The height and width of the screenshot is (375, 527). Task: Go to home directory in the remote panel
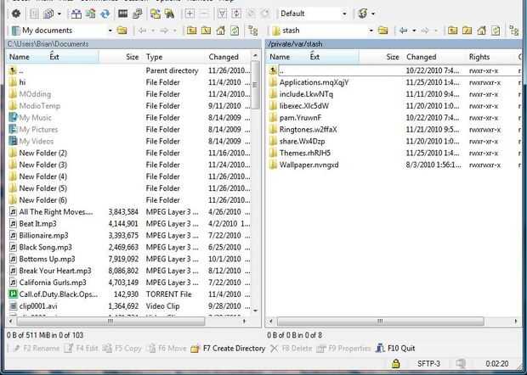482,31
